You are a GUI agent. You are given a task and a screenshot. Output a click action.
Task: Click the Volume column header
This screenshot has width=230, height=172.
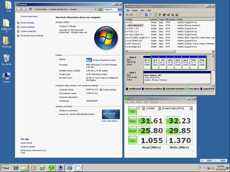click(x=138, y=19)
